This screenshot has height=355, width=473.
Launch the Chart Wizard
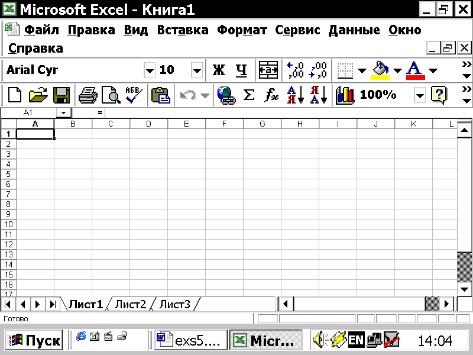pyautogui.click(x=345, y=95)
